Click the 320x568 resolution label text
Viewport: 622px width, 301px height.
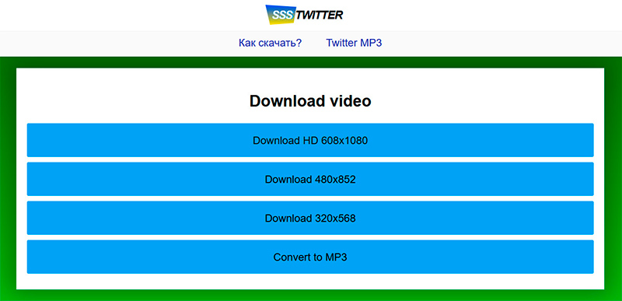coord(335,218)
